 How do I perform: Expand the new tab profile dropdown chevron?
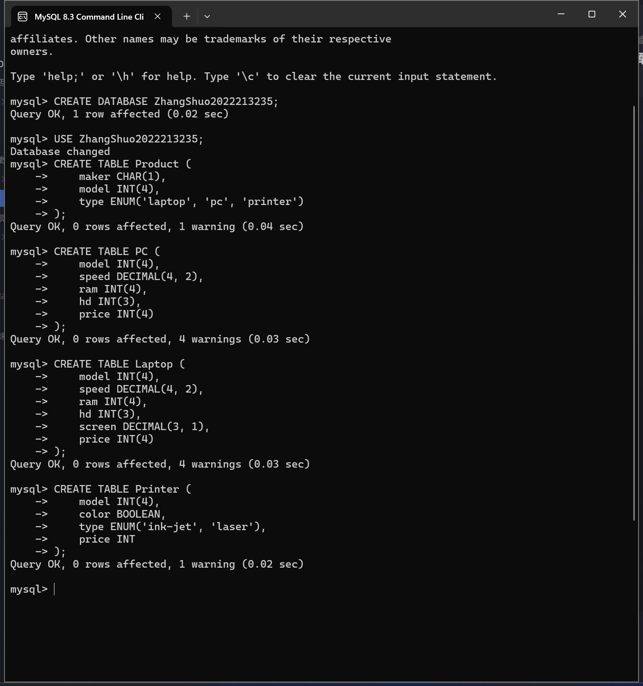207,17
